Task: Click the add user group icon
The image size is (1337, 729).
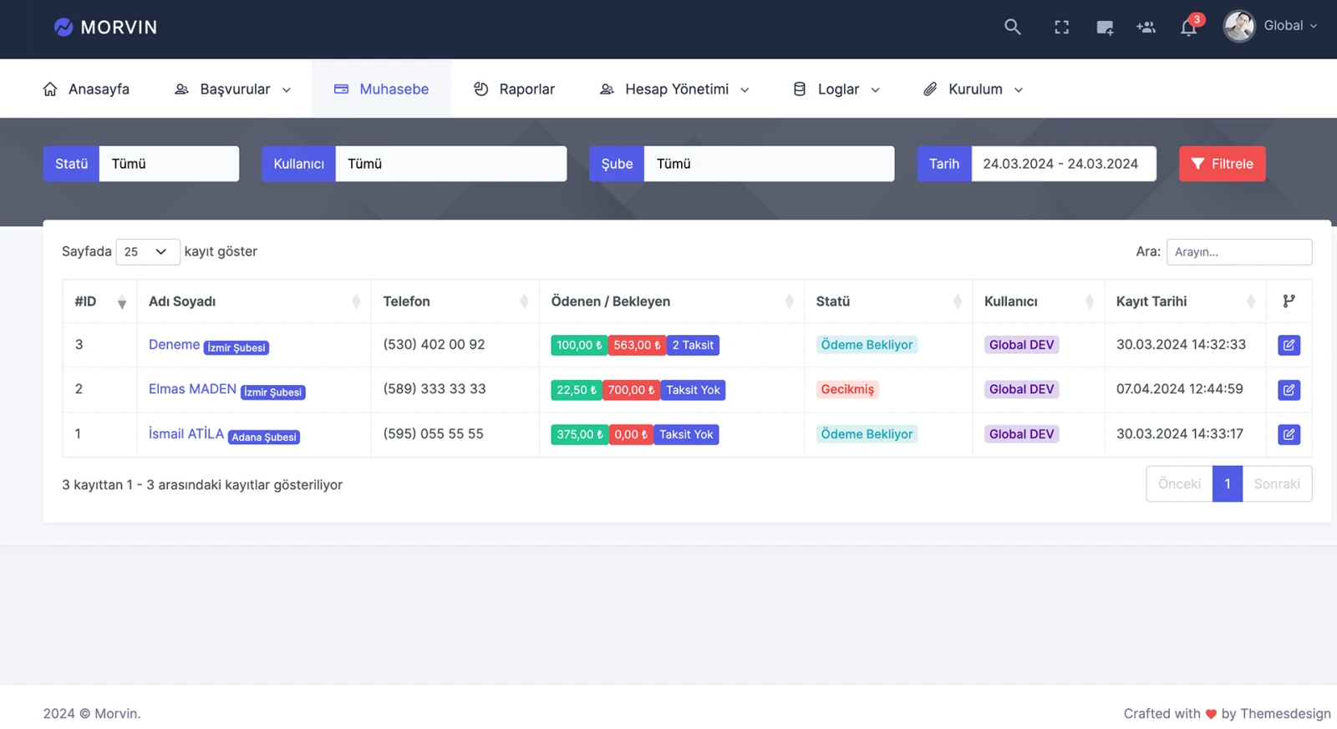Action: coord(1146,28)
